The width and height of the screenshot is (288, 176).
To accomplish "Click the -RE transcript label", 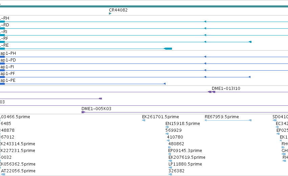I will (4, 45).
